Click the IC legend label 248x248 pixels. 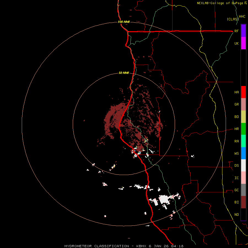coord(236,178)
